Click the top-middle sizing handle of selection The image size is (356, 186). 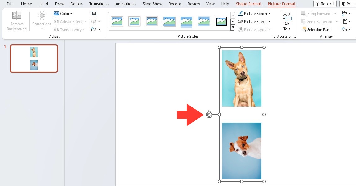click(242, 47)
